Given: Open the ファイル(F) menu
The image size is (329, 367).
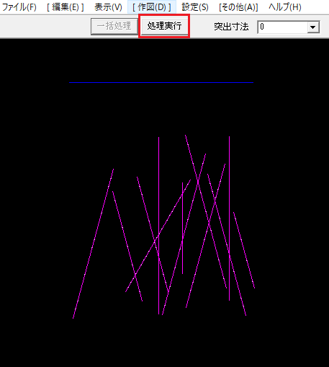Looking at the screenshot, I should tap(19, 7).
